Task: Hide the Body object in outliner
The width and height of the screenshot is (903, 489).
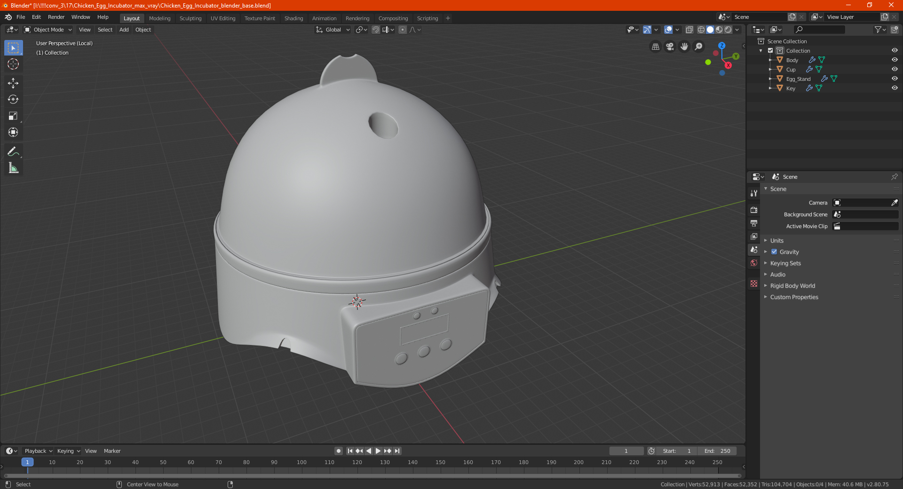Action: (895, 60)
